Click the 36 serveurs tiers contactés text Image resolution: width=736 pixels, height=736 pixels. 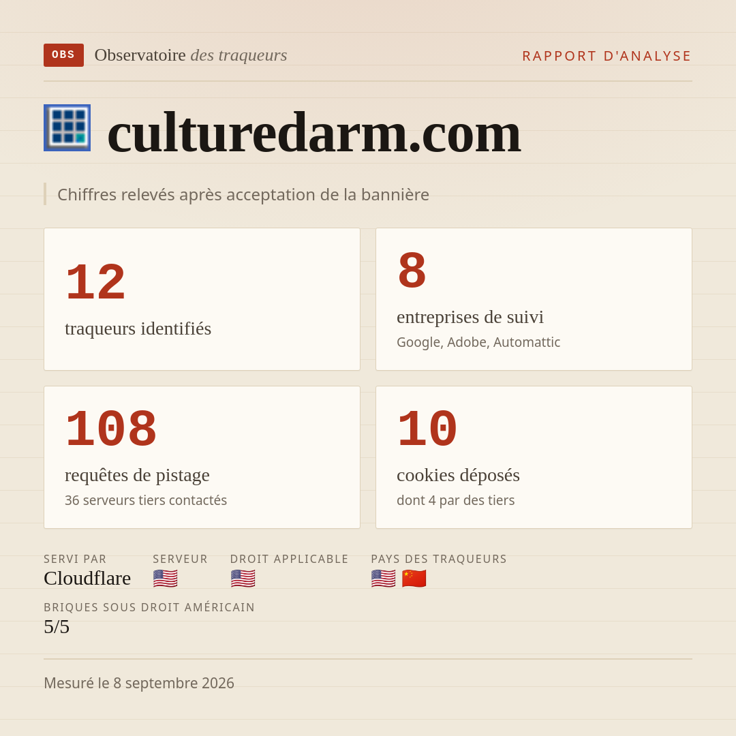point(146,500)
